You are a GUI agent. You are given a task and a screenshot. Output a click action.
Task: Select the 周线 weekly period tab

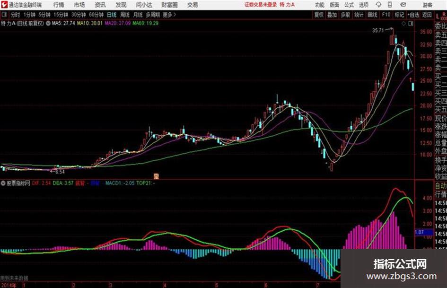click(x=125, y=15)
